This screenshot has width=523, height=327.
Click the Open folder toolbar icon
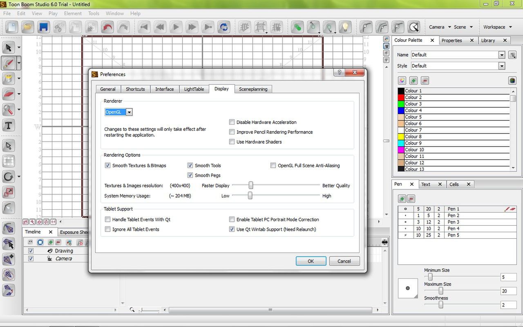click(28, 27)
